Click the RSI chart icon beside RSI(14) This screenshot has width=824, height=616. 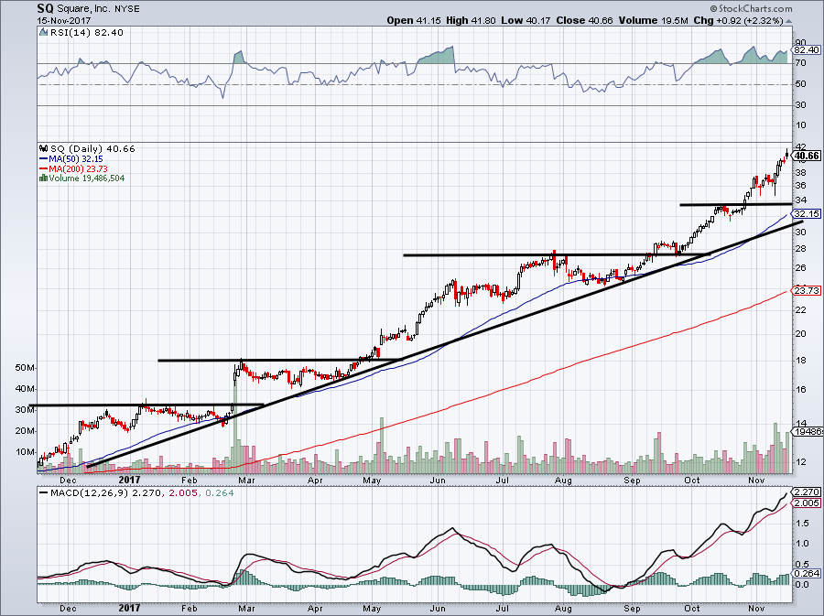click(44, 33)
